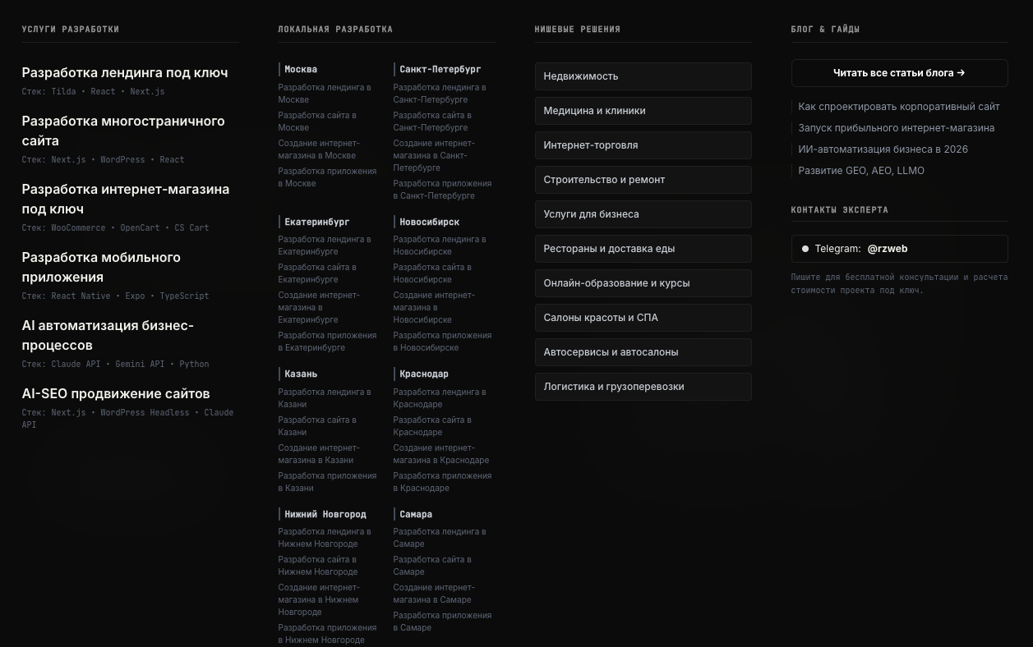Read "Как спроектировать корпоративный сайт" article
The height and width of the screenshot is (647, 1033).
click(899, 107)
